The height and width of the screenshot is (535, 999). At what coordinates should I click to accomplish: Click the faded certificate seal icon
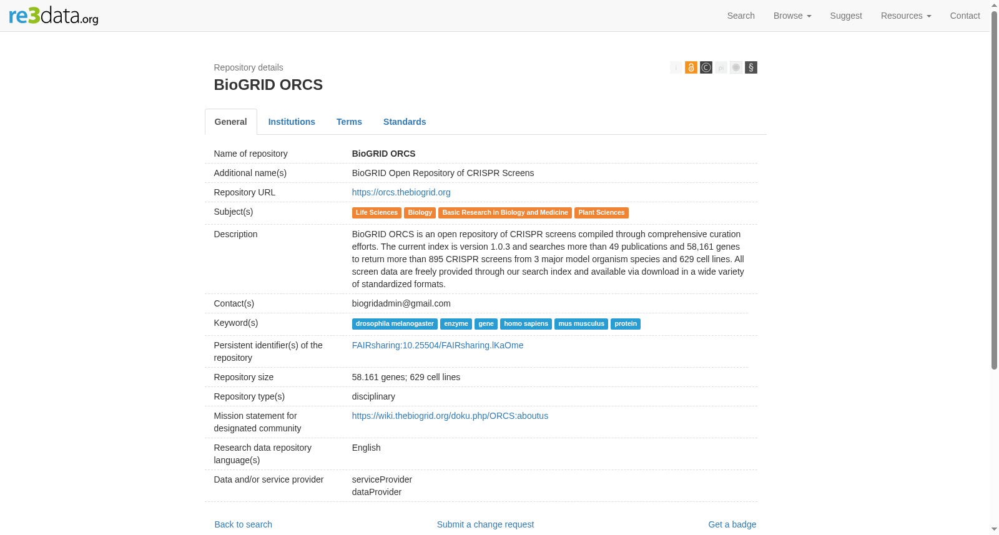pos(736,67)
